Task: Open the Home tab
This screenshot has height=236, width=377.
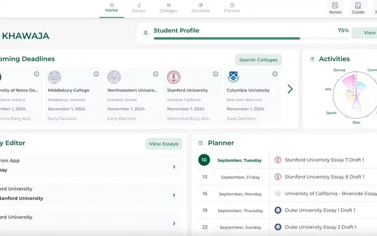Action: [x=111, y=8]
